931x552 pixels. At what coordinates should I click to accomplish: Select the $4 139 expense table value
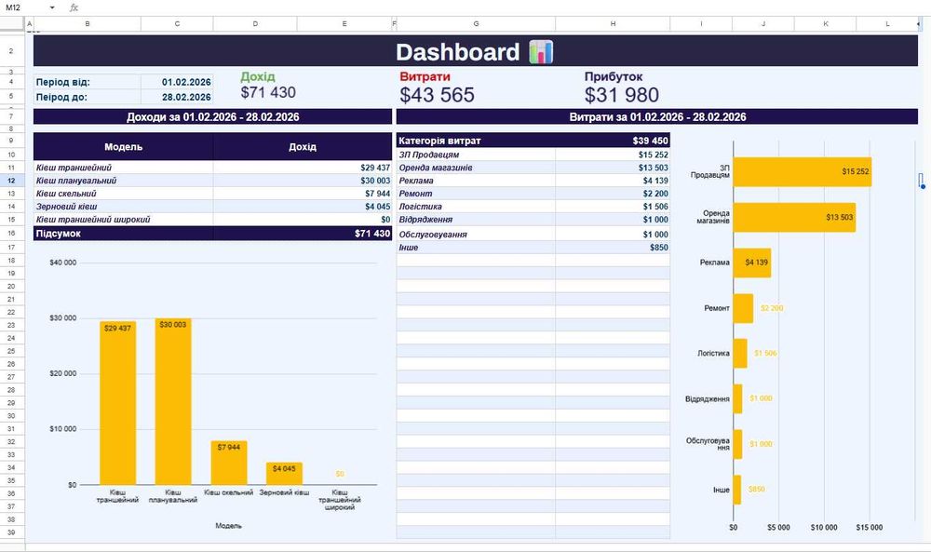point(613,181)
